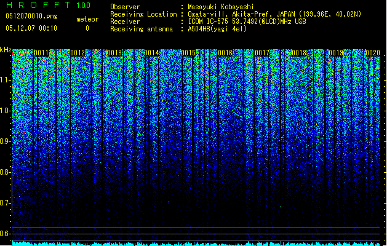The width and height of the screenshot is (387, 246).
Task: Select the file name 0512070010.png
Action: tap(31, 16)
